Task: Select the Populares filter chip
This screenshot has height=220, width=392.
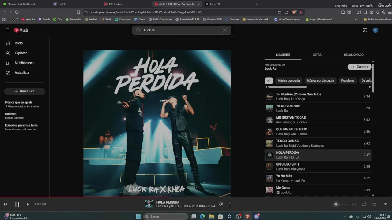Action: tap(348, 81)
